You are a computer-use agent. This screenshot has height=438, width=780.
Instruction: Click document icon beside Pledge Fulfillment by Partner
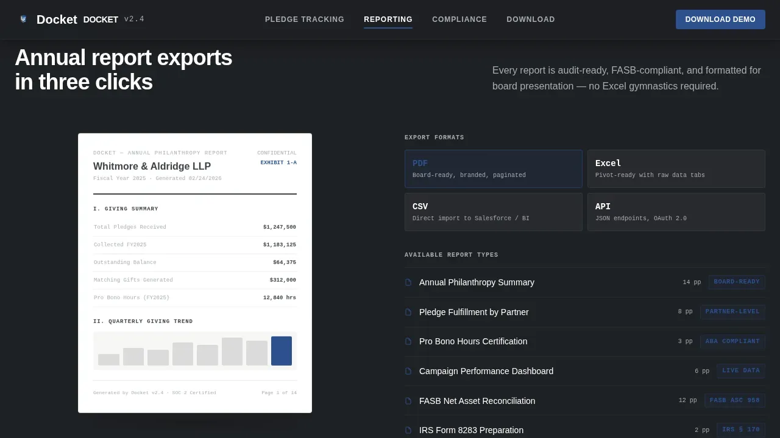tap(408, 312)
